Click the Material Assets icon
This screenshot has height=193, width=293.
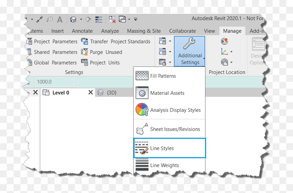pos(142,92)
